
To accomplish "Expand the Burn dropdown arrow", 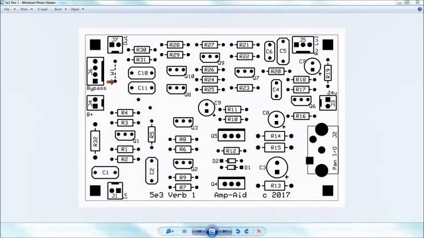I will (66, 9).
